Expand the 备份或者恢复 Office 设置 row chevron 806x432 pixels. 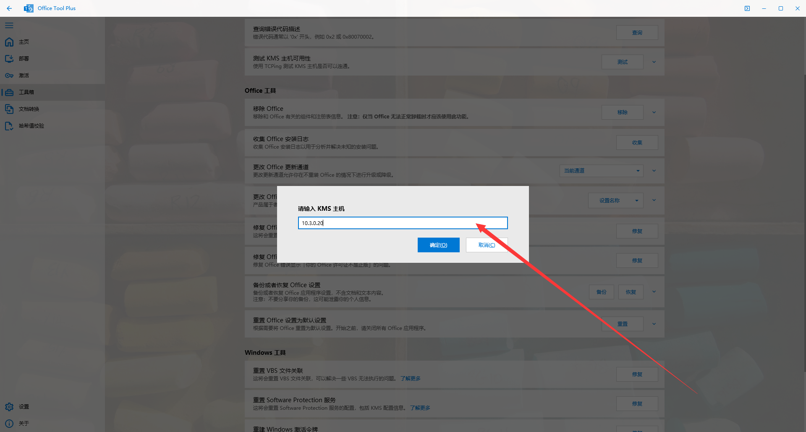click(x=654, y=292)
